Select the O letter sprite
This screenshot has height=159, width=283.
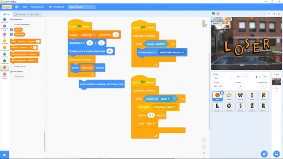tap(229, 107)
